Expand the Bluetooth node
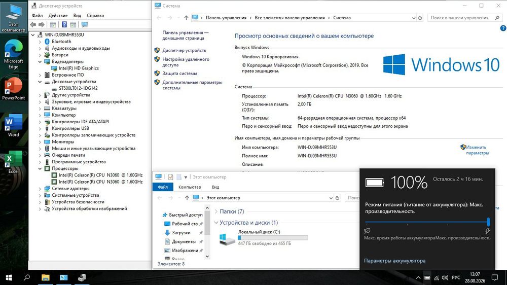 pyautogui.click(x=40, y=42)
